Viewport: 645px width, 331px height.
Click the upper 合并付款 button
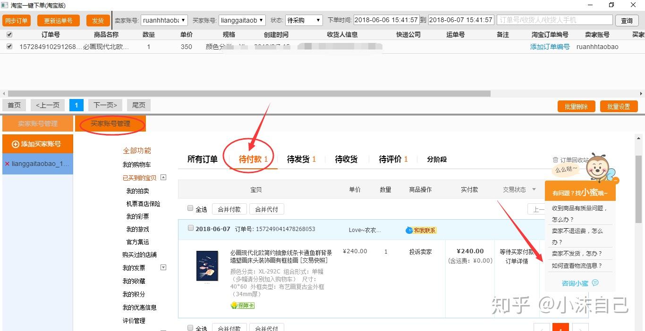point(229,209)
